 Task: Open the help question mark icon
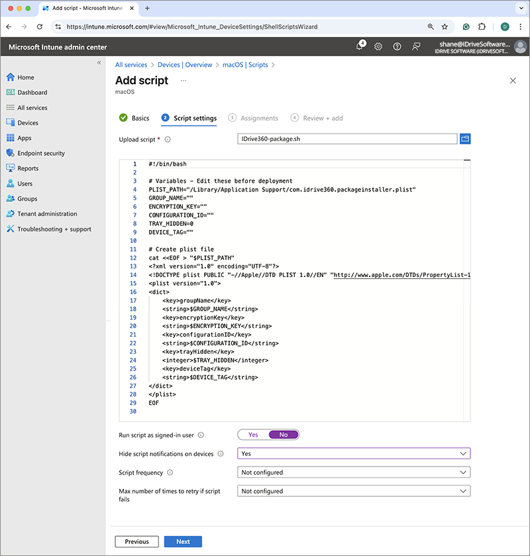[397, 46]
